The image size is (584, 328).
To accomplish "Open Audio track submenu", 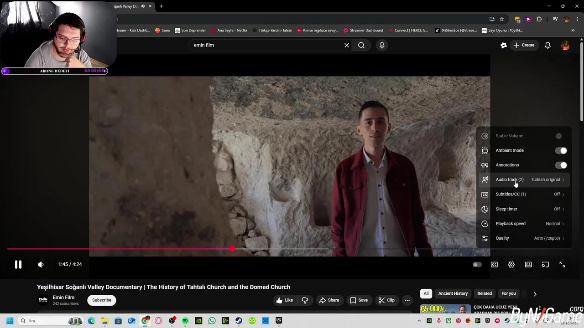I will click(x=524, y=179).
